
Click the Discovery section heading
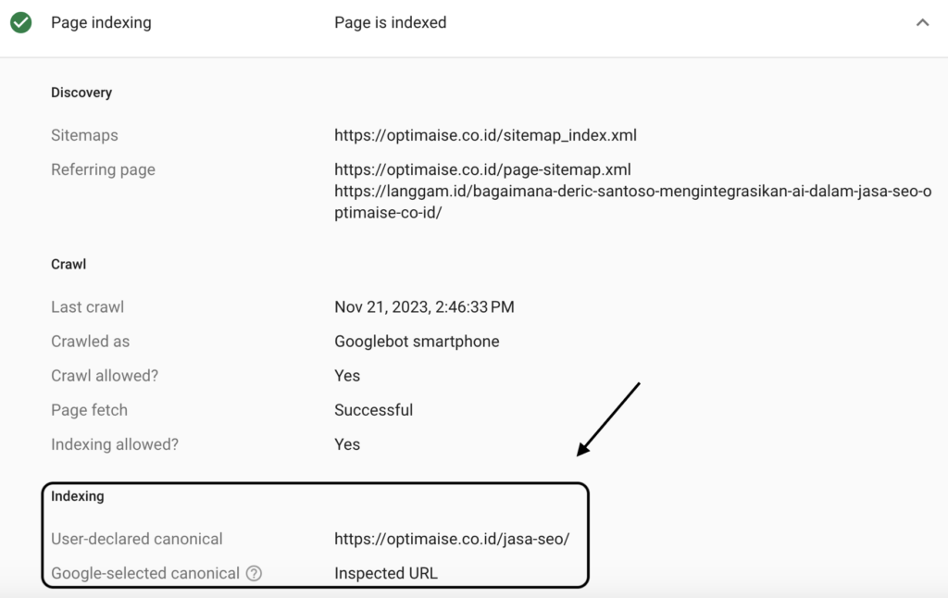click(81, 93)
